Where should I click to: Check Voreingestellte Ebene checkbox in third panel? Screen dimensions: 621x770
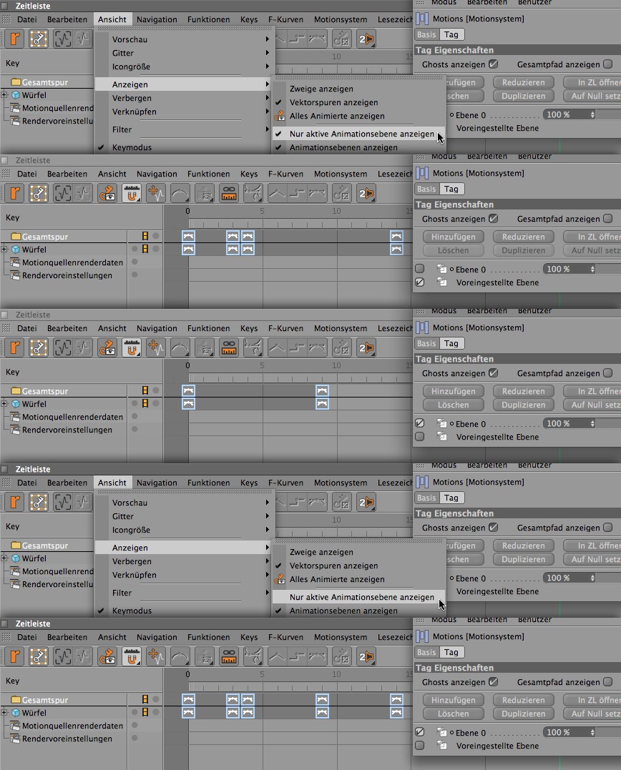(419, 437)
